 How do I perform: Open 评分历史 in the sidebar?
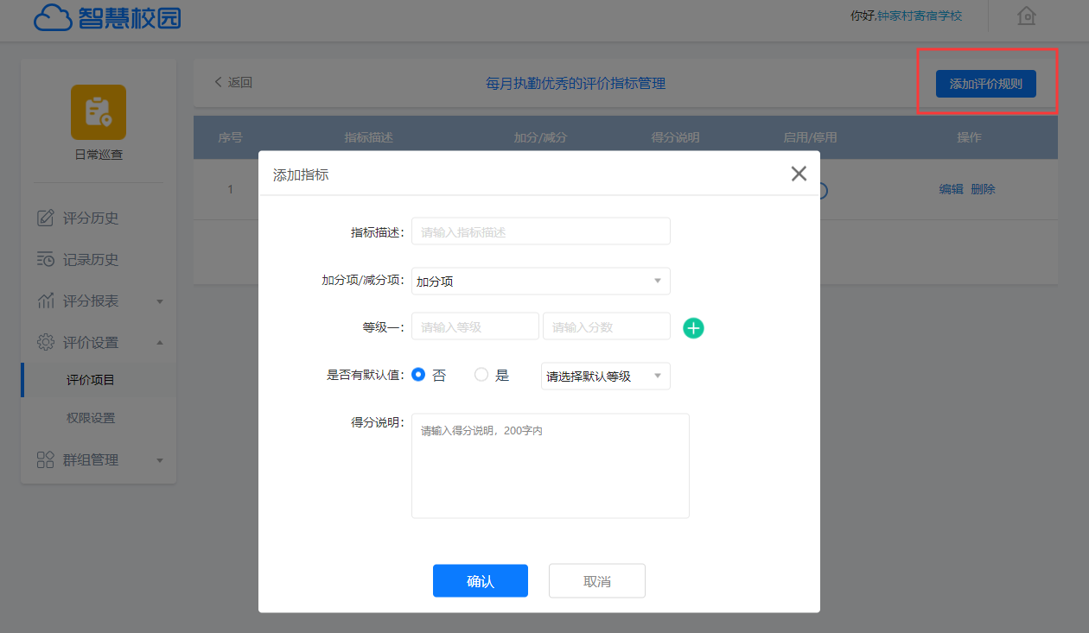[90, 218]
